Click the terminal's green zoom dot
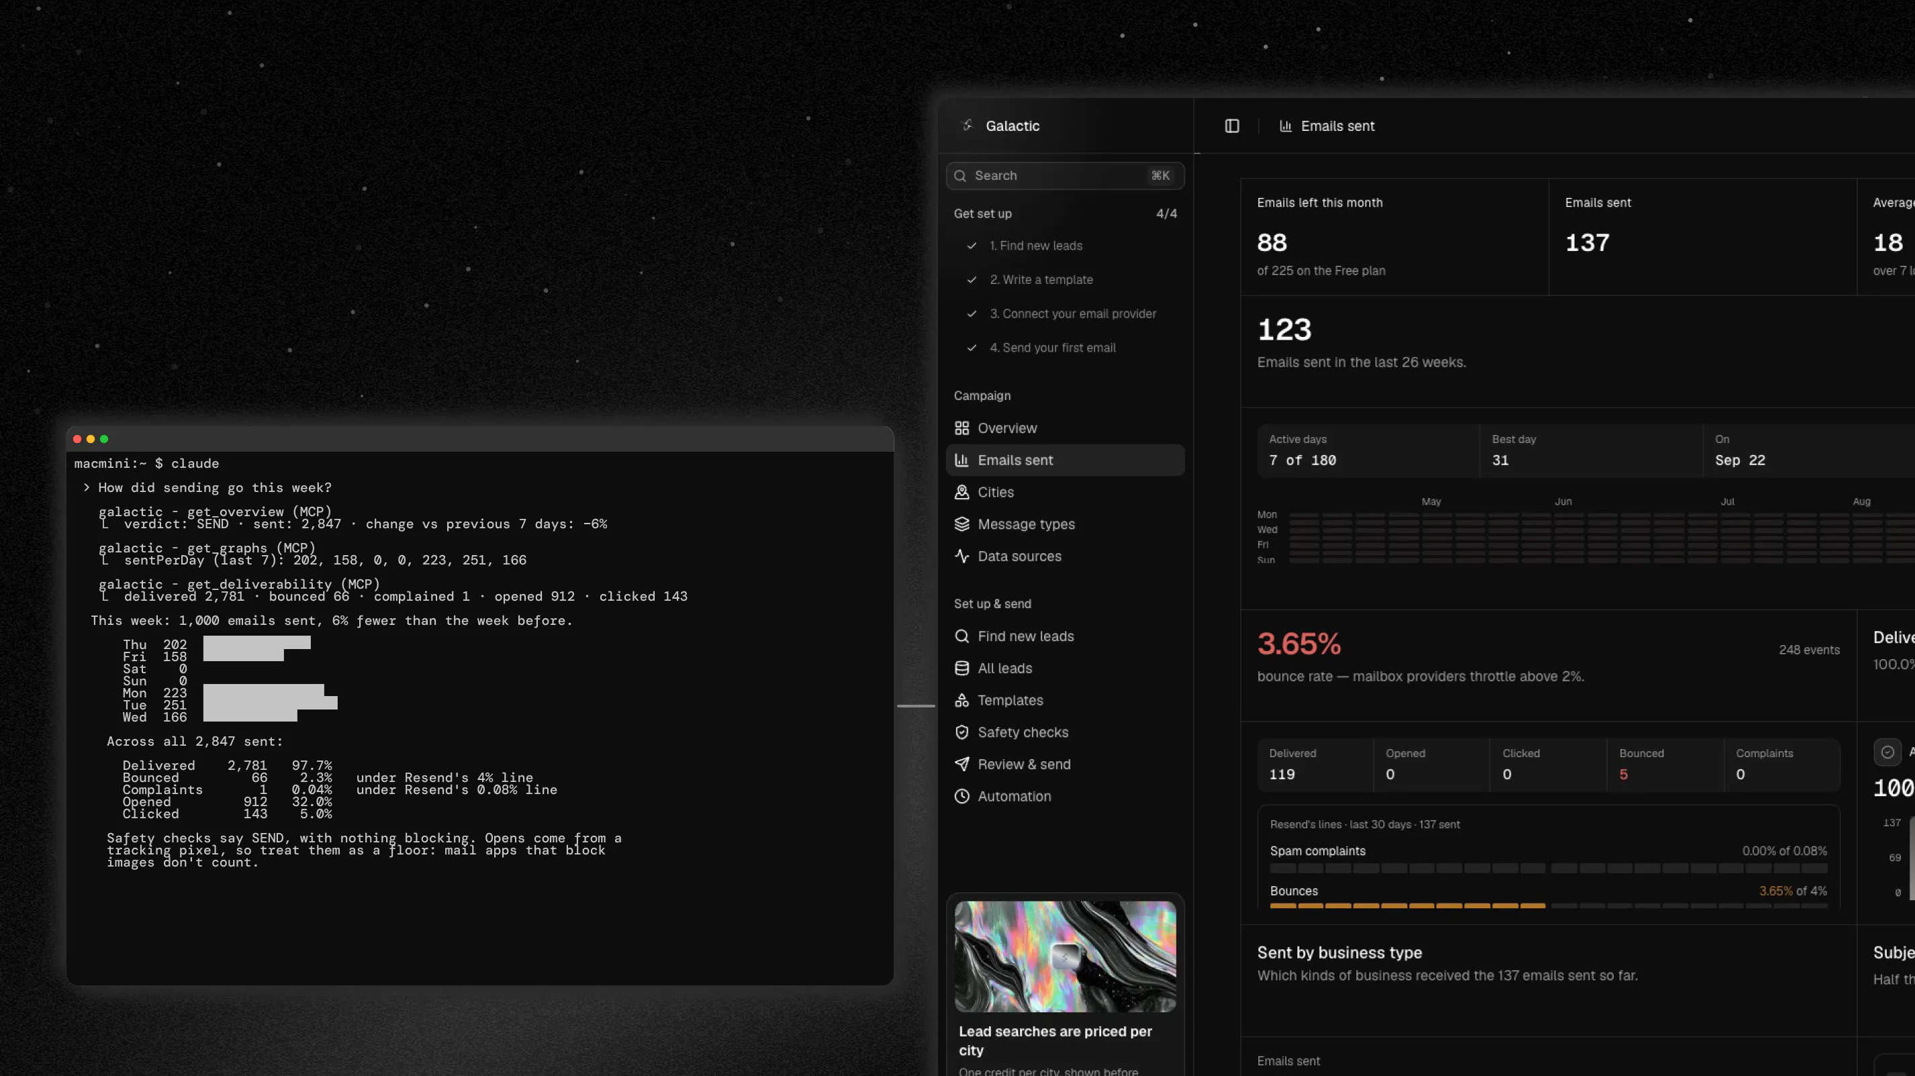 click(104, 439)
